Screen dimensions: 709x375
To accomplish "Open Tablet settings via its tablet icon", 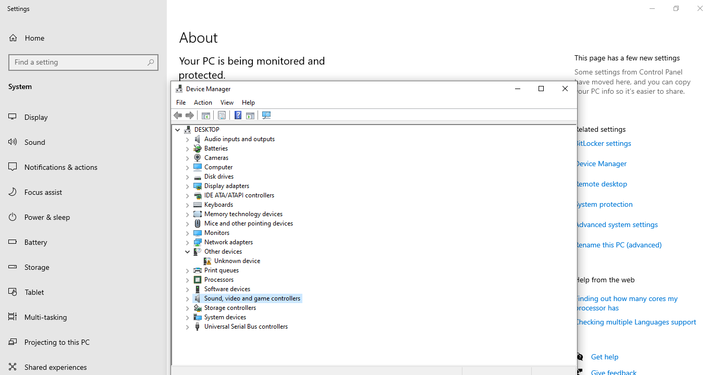I will coord(13,292).
